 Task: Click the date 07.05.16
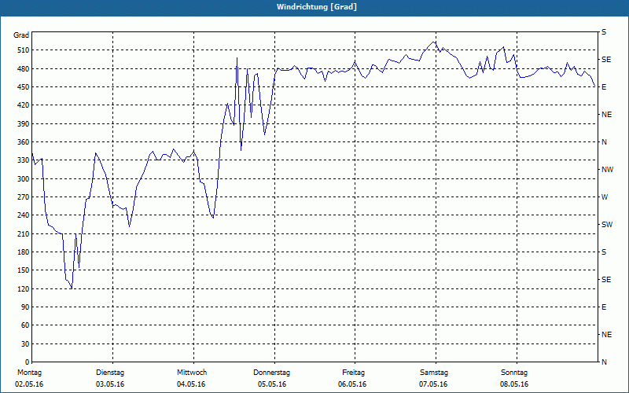(433, 384)
